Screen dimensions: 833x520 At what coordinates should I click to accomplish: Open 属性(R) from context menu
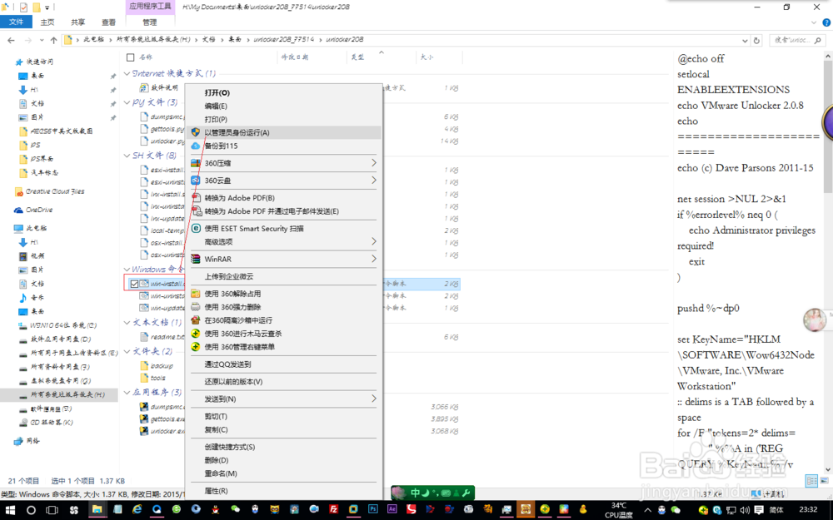click(x=216, y=491)
